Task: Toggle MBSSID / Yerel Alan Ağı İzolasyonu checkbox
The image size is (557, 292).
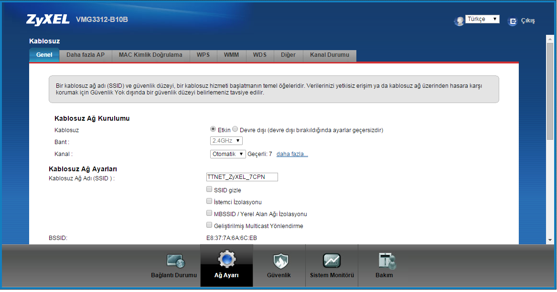Action: pos(209,213)
